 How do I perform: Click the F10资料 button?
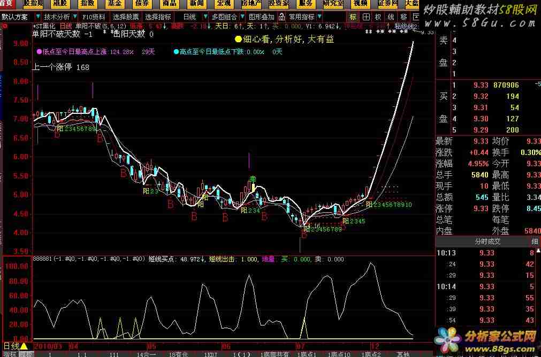pos(94,17)
